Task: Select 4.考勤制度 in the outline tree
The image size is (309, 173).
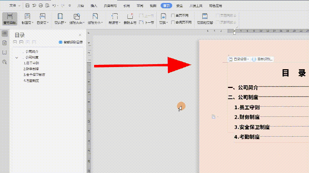Action: tap(31, 80)
